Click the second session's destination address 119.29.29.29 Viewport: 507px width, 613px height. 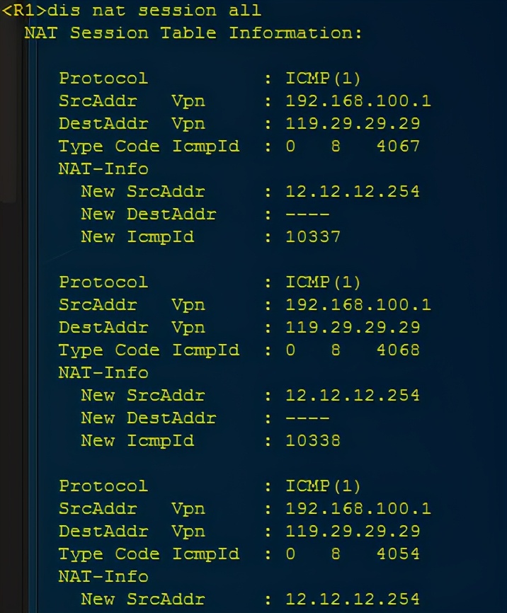point(352,328)
